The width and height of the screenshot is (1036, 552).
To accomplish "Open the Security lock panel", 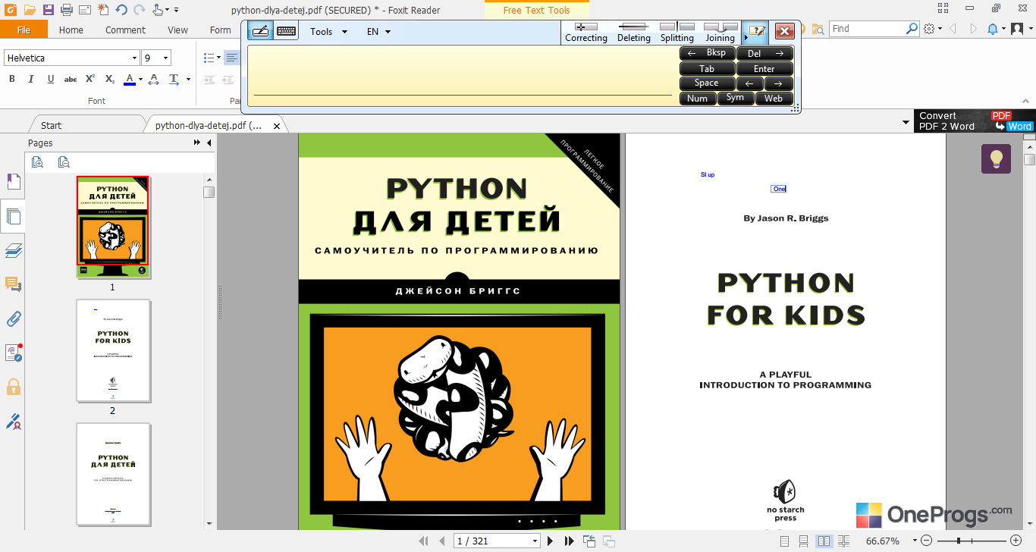I will (13, 387).
